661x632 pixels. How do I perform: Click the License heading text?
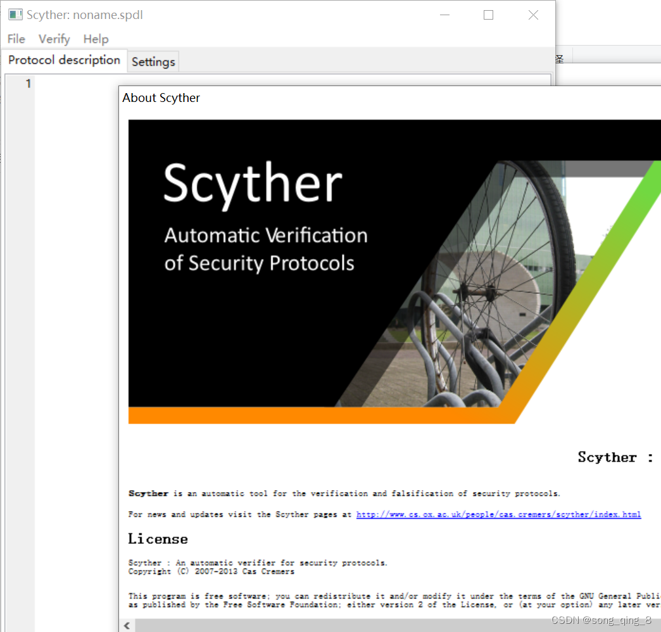click(x=157, y=538)
